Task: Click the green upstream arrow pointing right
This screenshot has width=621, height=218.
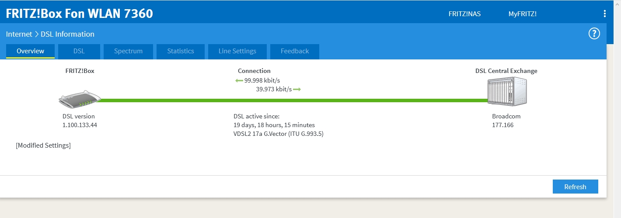Action: 297,89
